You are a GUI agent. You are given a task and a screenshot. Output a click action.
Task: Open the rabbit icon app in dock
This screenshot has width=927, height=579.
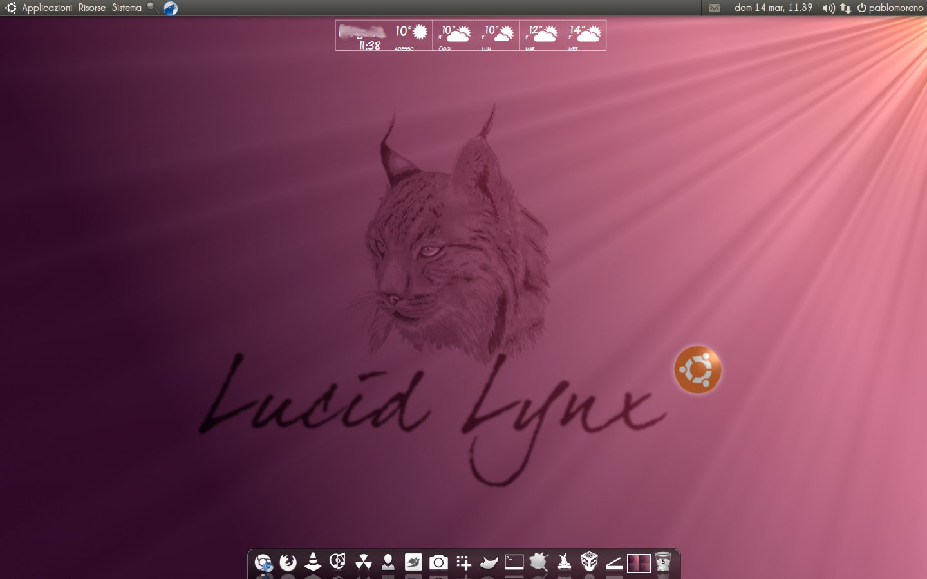coord(564,562)
